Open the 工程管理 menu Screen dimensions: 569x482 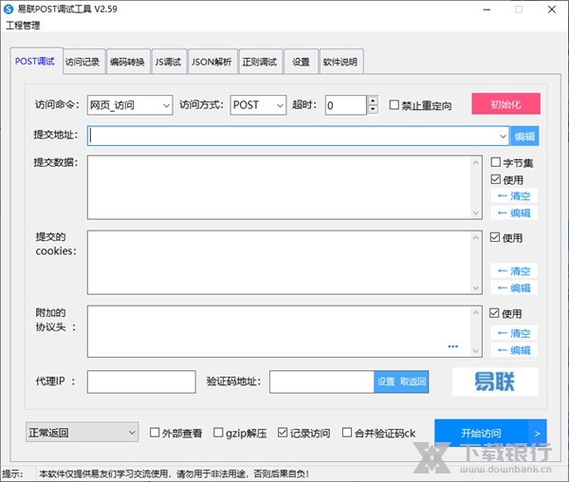[x=23, y=26]
